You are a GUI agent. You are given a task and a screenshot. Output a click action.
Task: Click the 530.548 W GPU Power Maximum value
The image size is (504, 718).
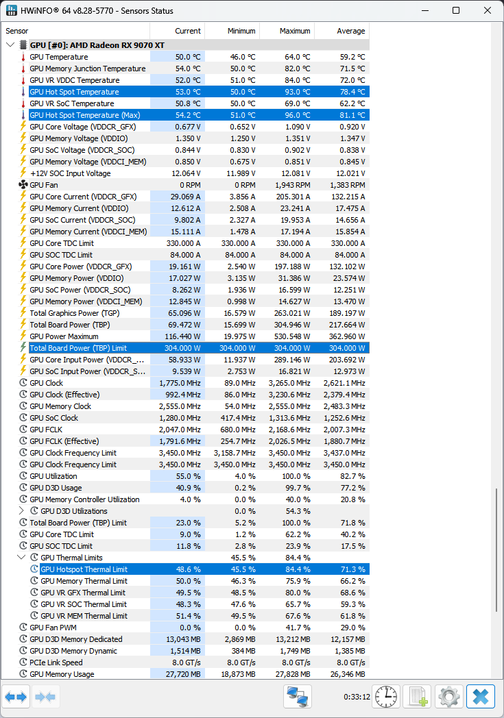[291, 336]
